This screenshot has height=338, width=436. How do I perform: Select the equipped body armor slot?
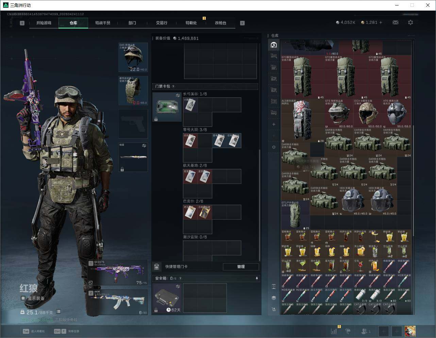click(x=133, y=91)
